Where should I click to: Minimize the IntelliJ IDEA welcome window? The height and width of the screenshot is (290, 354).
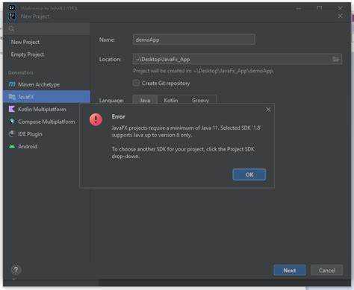299,8
